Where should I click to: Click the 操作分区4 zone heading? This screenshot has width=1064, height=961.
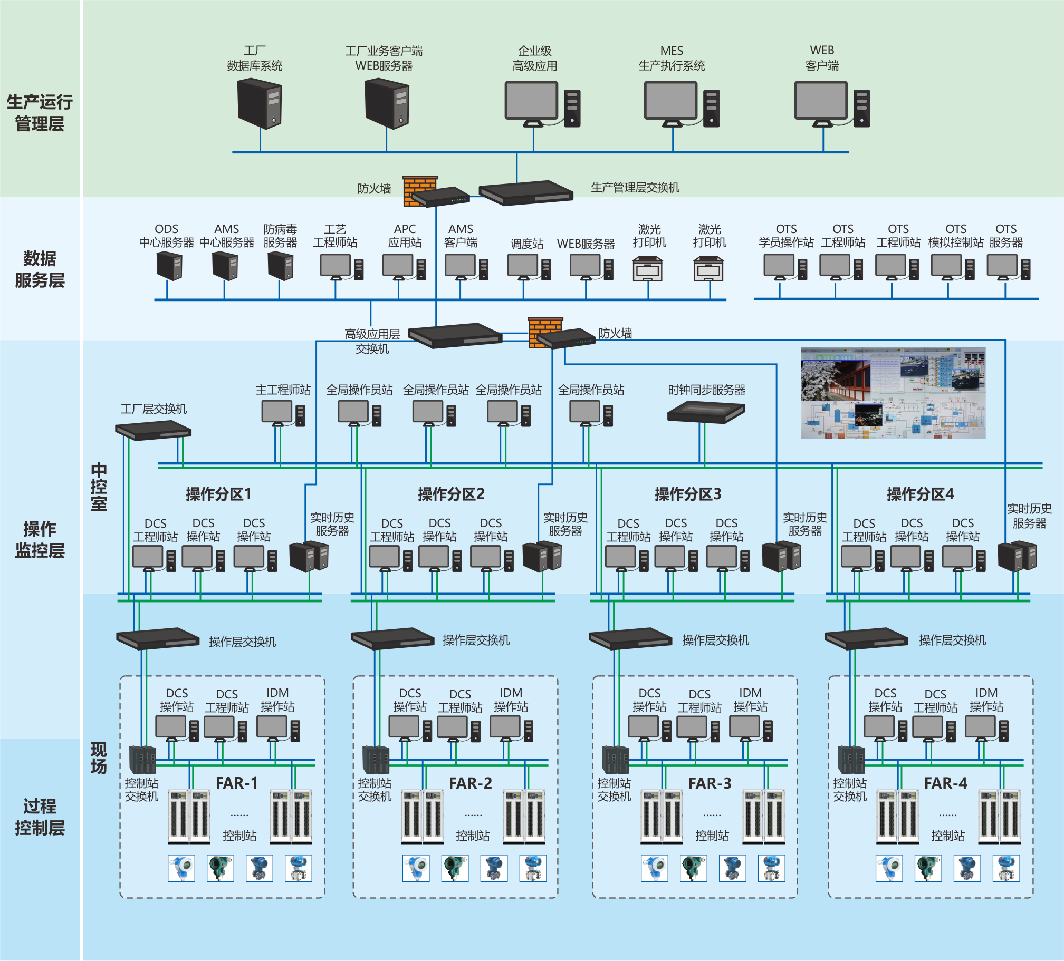(x=920, y=494)
